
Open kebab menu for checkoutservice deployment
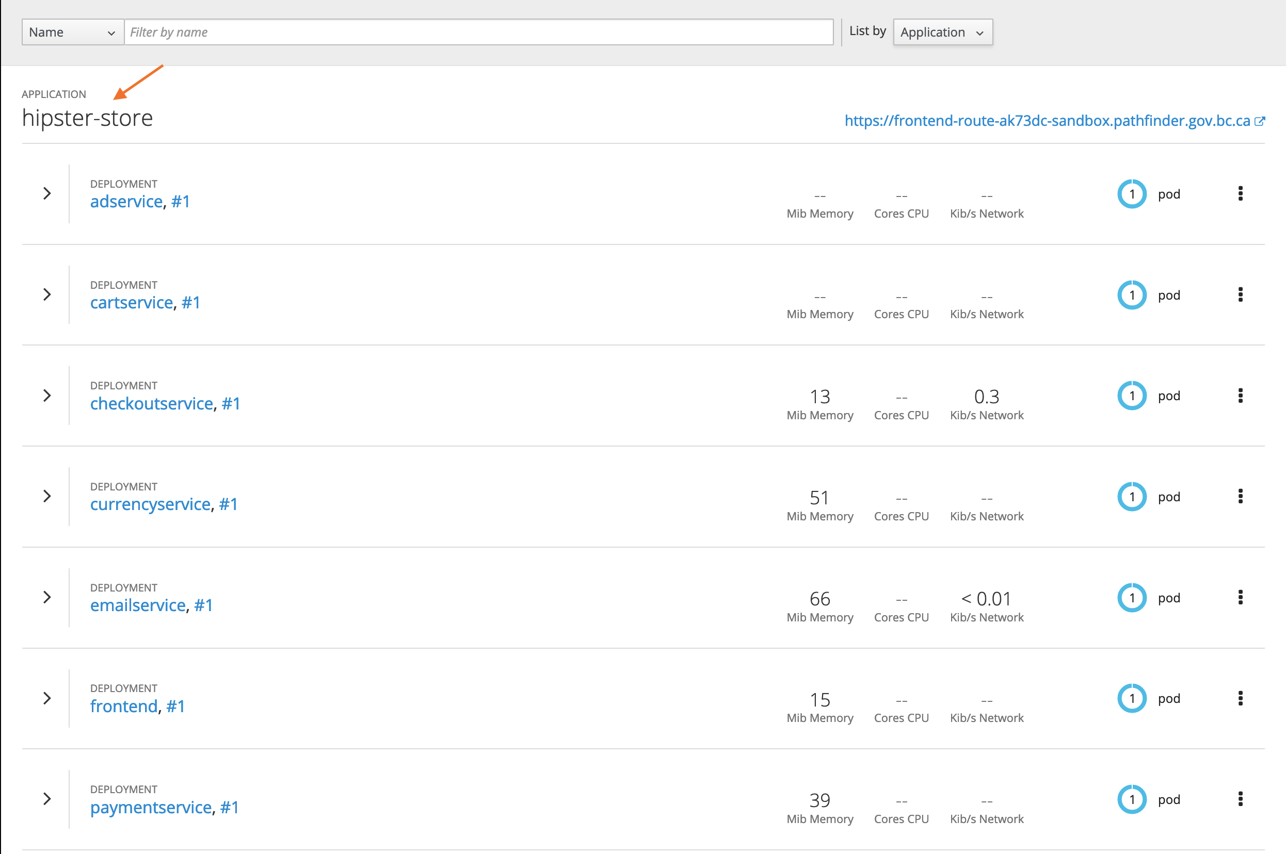pos(1240,396)
